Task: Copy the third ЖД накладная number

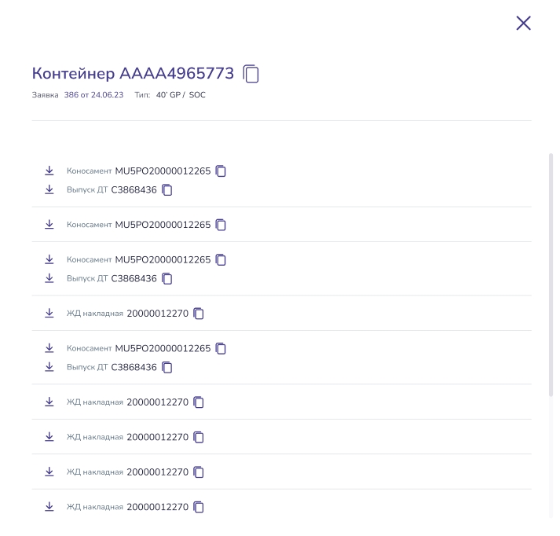Action: tap(199, 437)
